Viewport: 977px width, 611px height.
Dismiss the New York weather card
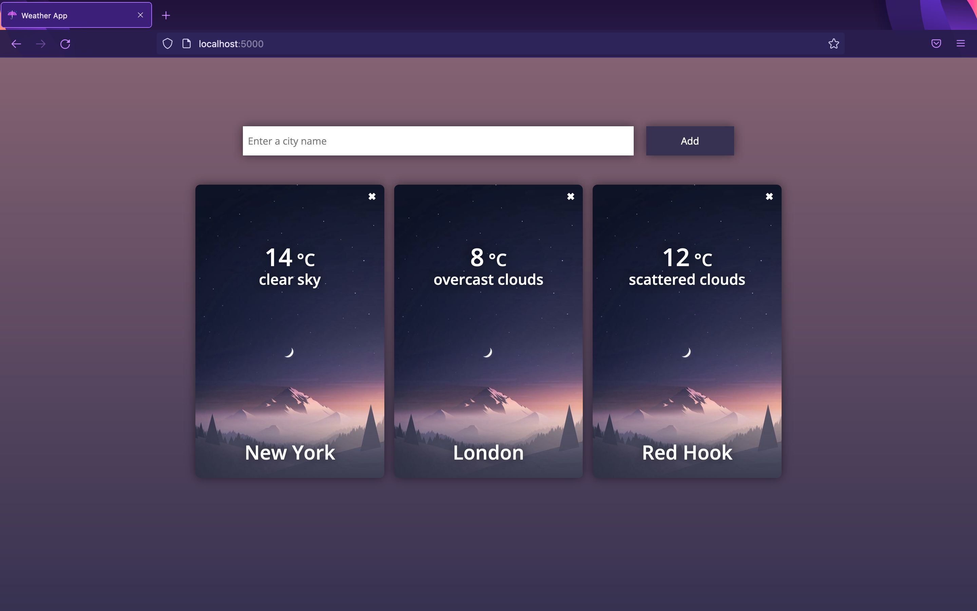372,197
